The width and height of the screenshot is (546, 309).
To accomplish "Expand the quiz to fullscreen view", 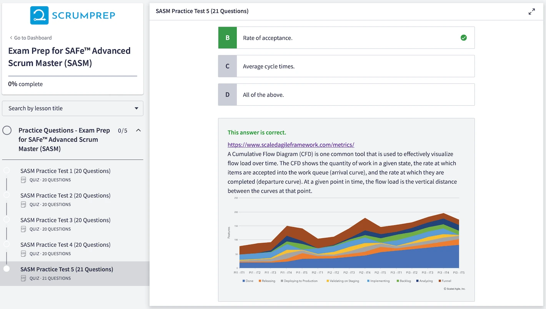I will pyautogui.click(x=531, y=12).
